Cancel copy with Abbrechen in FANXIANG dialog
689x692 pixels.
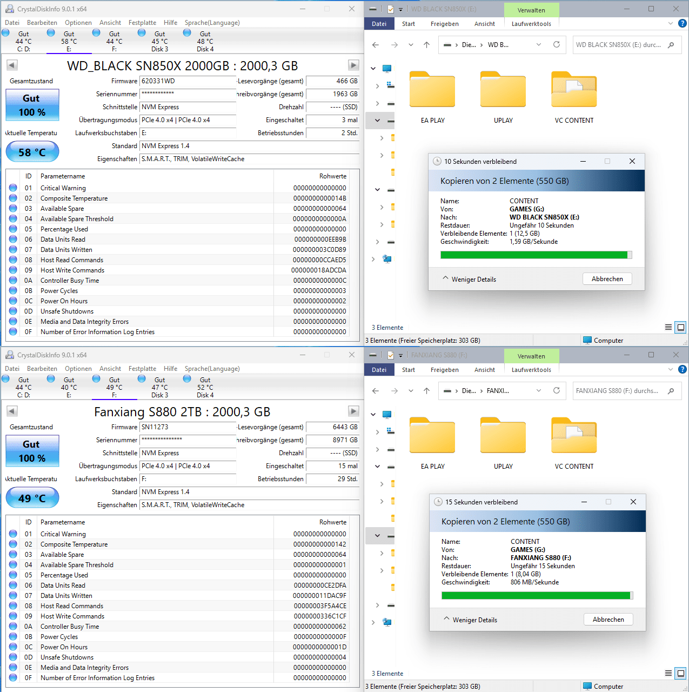[608, 620]
